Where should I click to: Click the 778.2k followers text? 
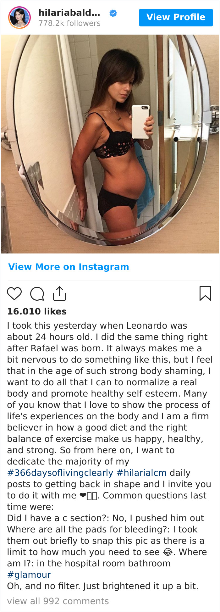(69, 23)
